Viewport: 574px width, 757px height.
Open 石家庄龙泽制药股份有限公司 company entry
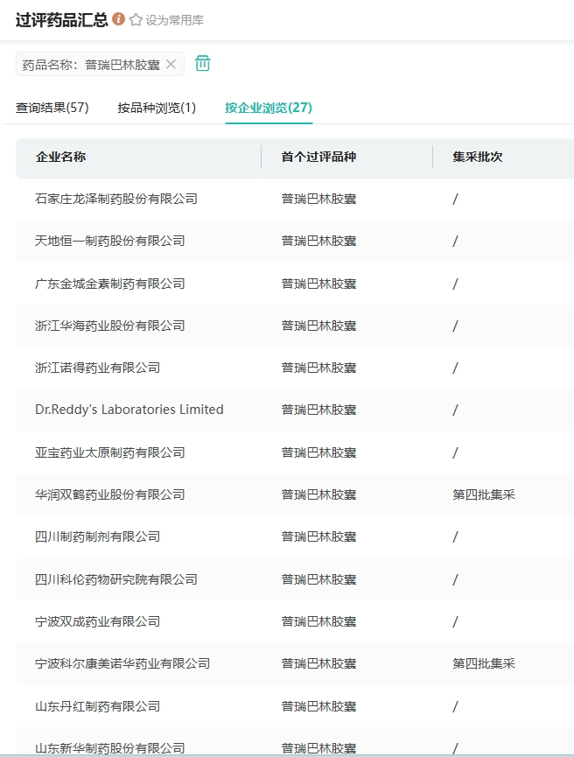click(x=116, y=199)
